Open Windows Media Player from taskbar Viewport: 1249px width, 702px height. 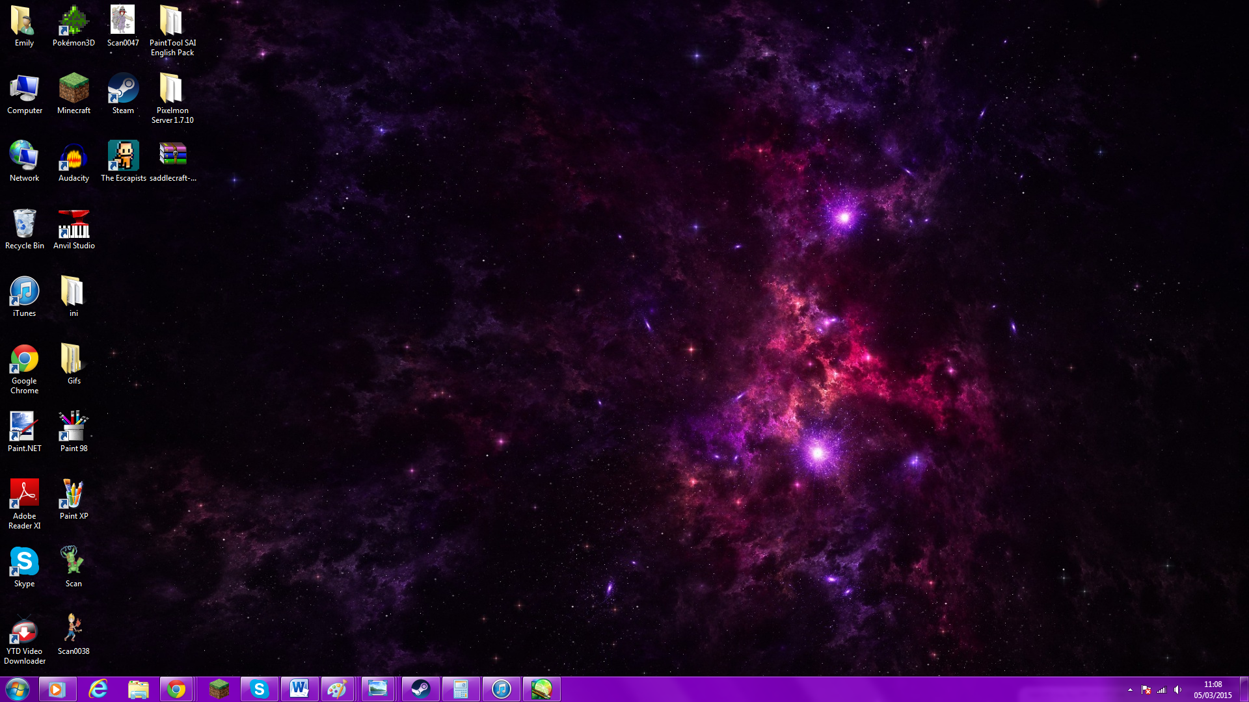[57, 689]
